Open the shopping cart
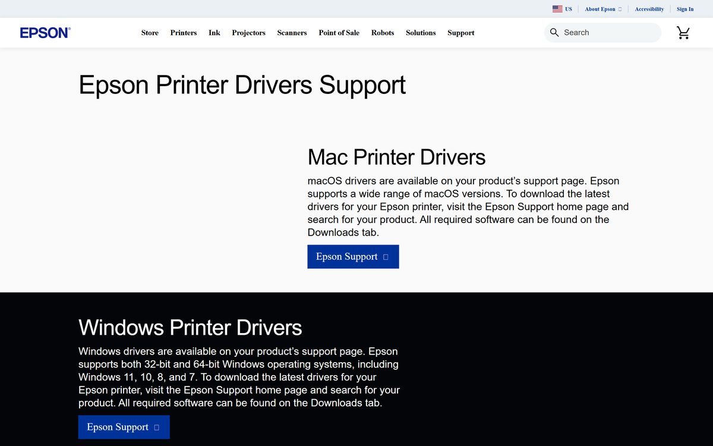The height and width of the screenshot is (446, 713). (683, 33)
